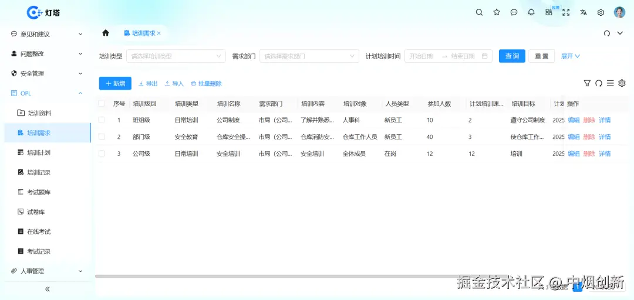Viewport: 634px width, 300px height.
Task: Go to the home icon tab
Action: (x=106, y=33)
